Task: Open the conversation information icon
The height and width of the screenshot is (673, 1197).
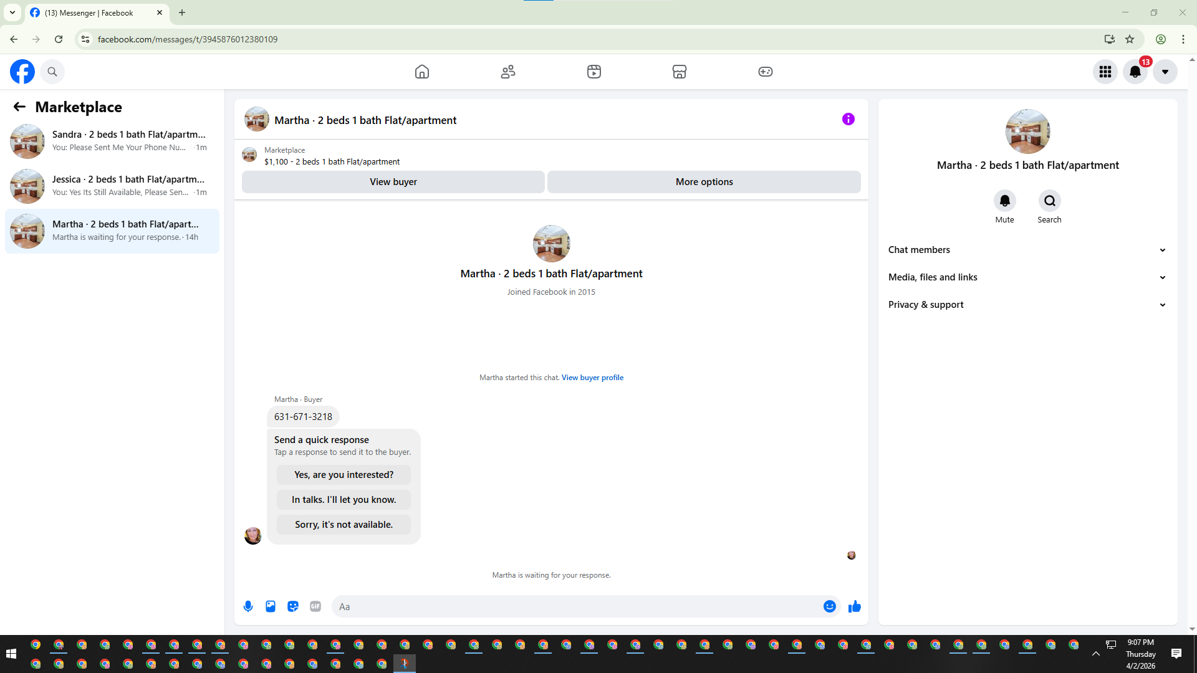Action: coord(848,119)
